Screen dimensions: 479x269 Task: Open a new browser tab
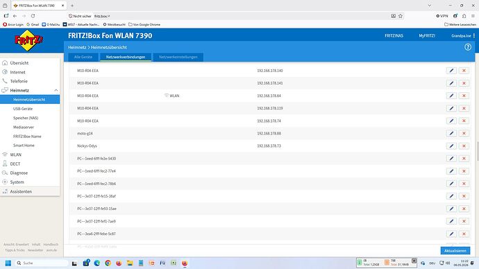pos(72,6)
